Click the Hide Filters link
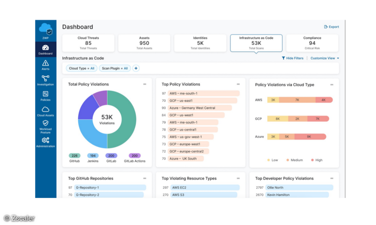The height and width of the screenshot is (225, 376). 293,58
